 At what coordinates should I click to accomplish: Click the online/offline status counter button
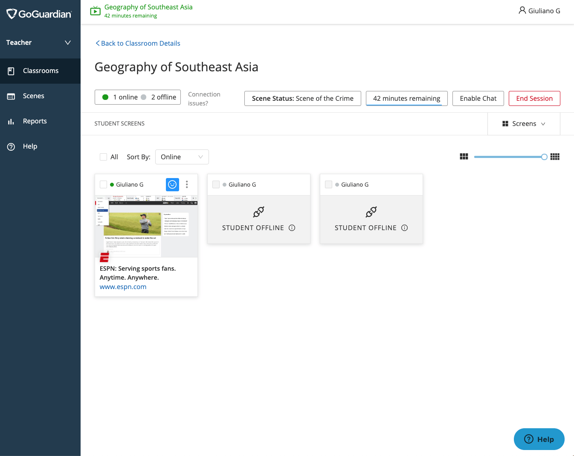(x=138, y=97)
